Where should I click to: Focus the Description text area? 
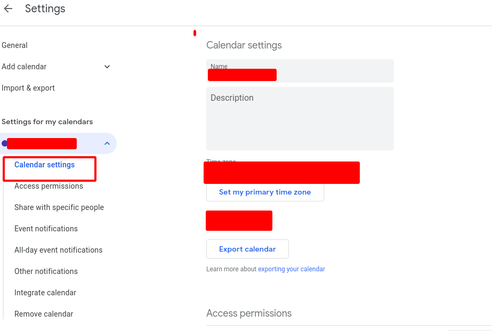point(300,118)
